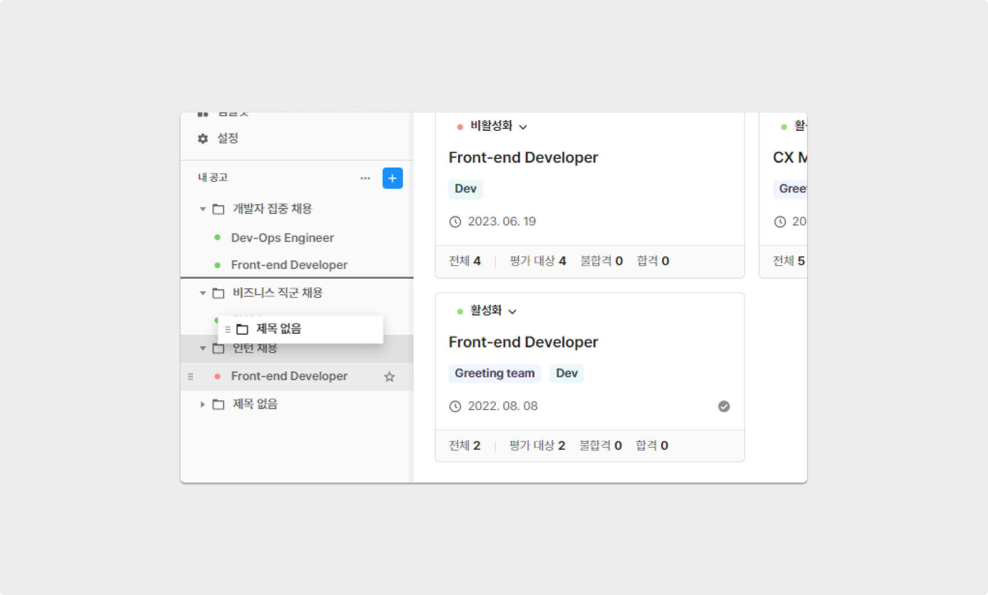Click the settings gear icon
988x595 pixels.
tap(203, 138)
